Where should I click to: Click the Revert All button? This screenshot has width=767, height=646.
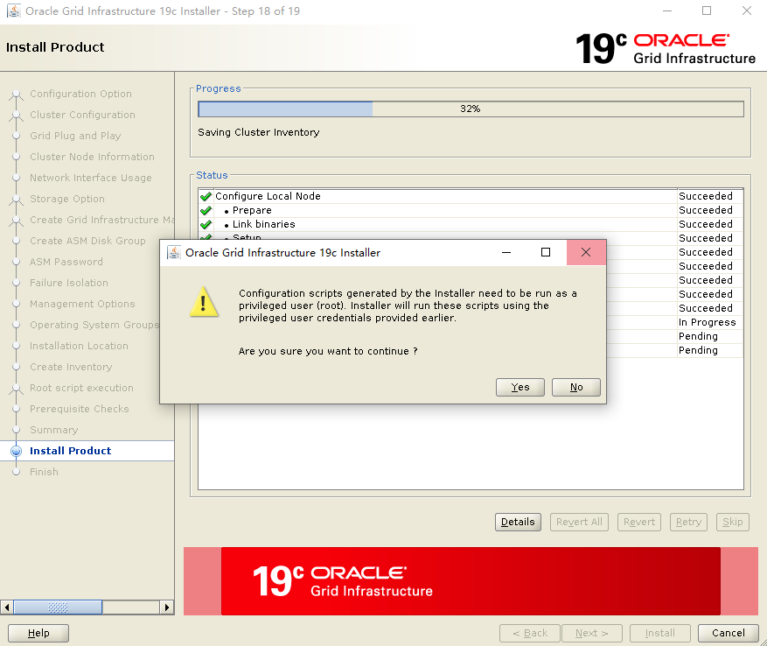[579, 522]
